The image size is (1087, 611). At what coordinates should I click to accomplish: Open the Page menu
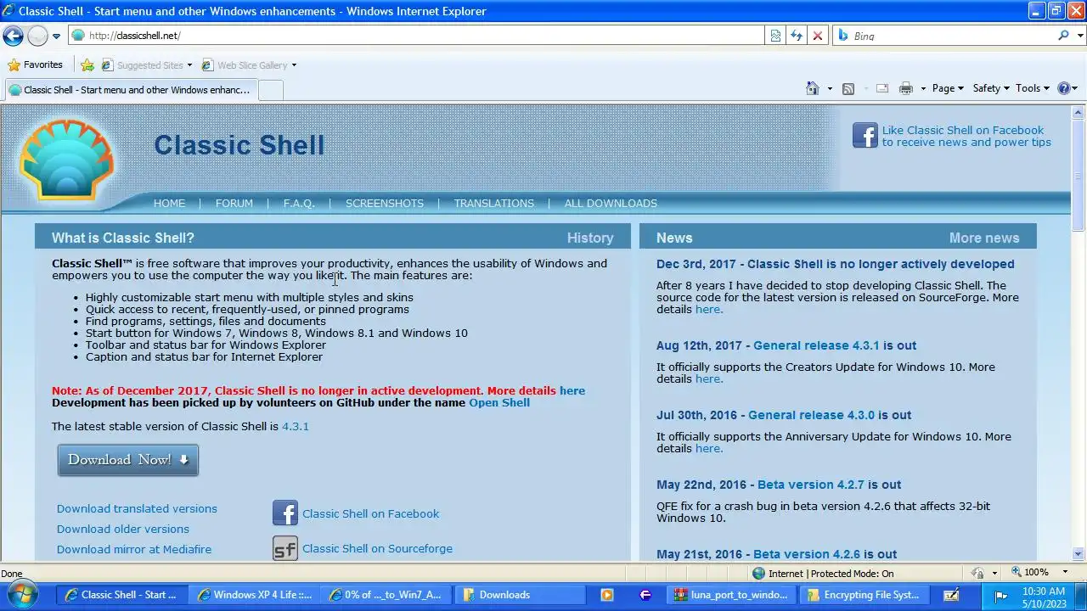tap(948, 88)
